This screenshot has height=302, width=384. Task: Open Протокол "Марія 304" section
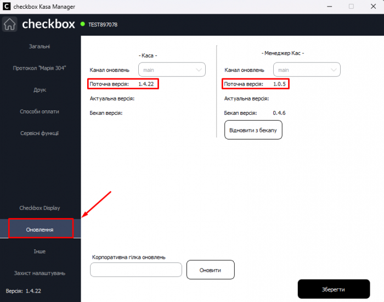point(39,68)
